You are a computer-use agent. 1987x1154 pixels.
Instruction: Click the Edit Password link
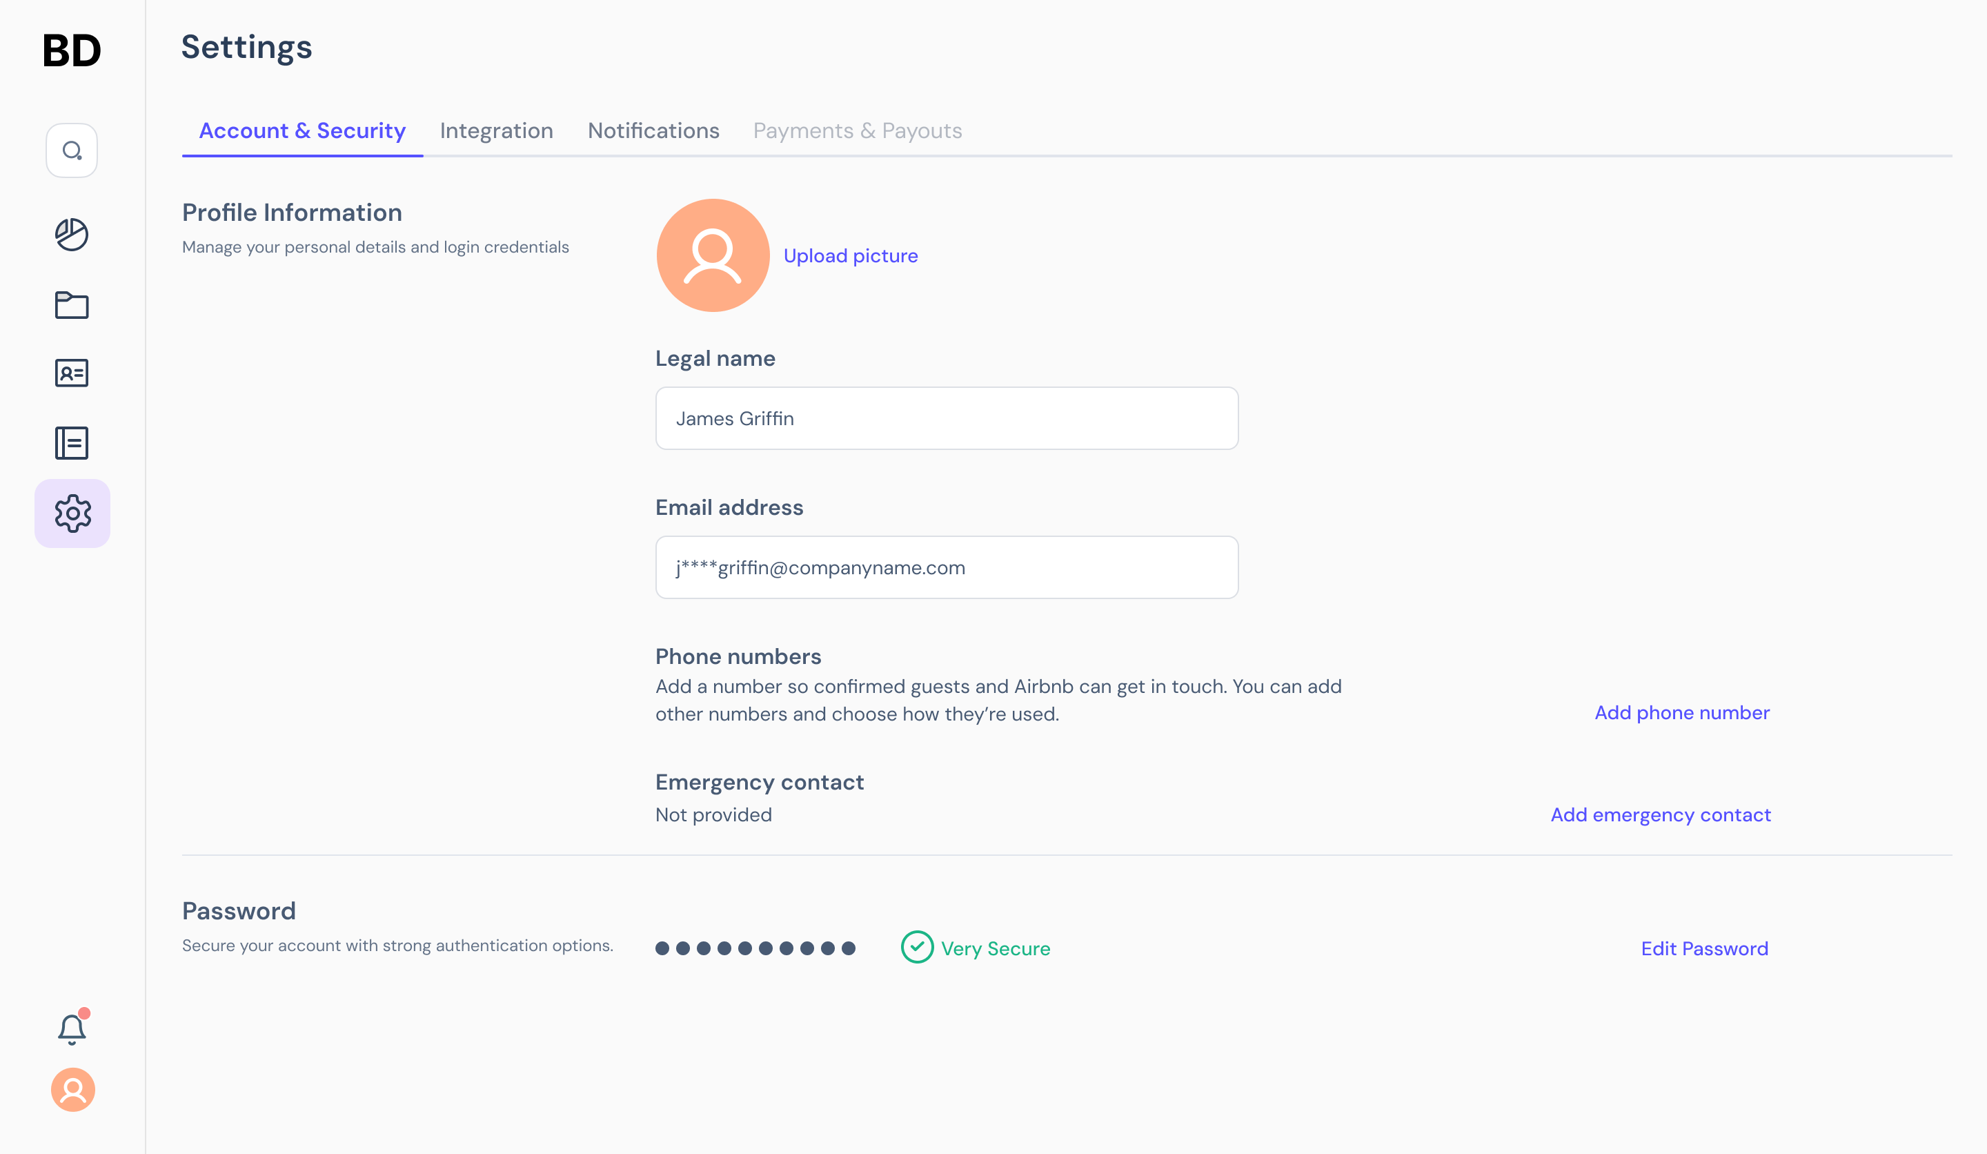point(1704,948)
